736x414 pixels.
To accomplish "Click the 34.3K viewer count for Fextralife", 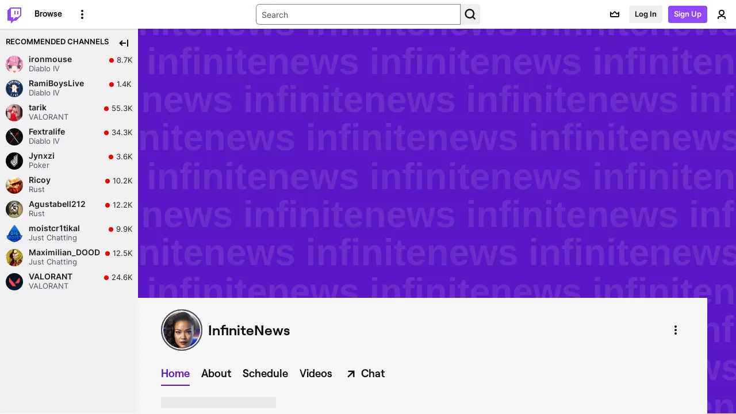I will (x=122, y=132).
